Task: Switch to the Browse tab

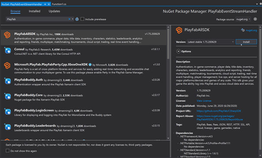Action: [15, 11]
